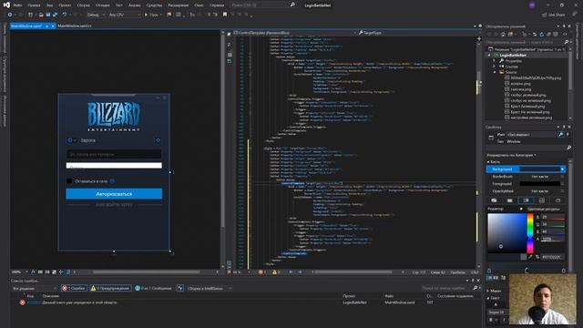The height and width of the screenshot is (328, 583).
Task: Open the Проект menu
Action: pyautogui.click(x=65, y=5)
